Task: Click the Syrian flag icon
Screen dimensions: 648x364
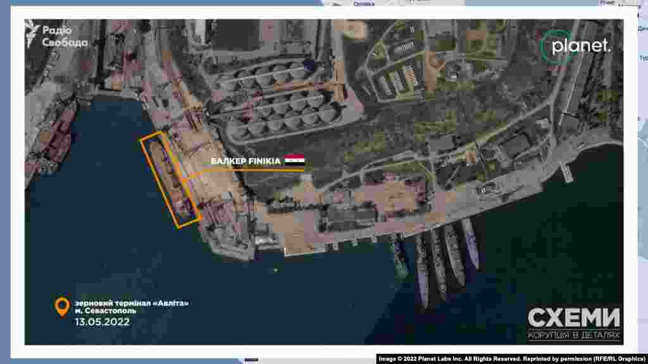Action: click(294, 161)
